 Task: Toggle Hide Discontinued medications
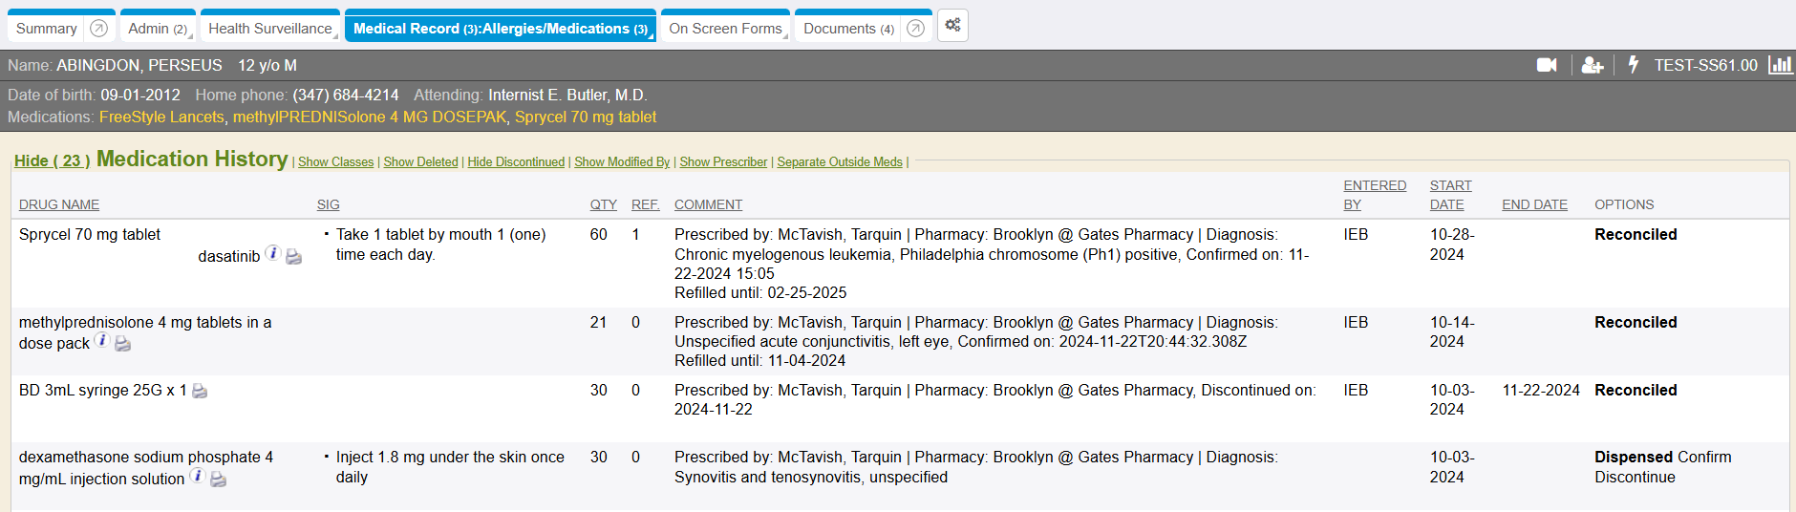516,162
